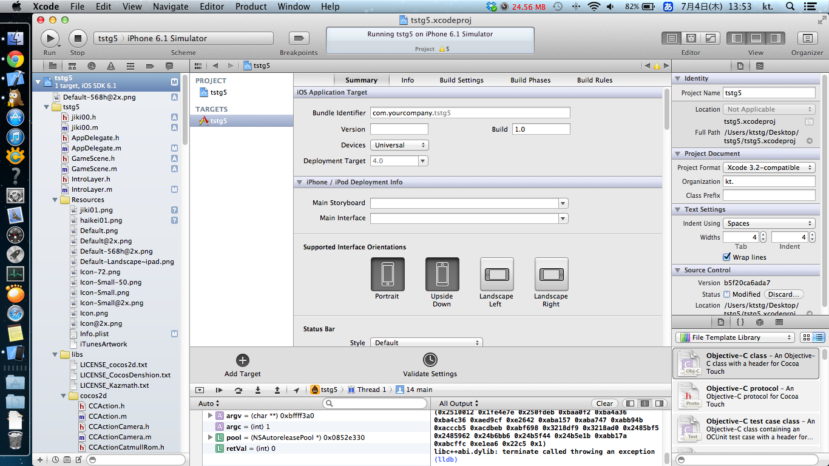The height and width of the screenshot is (466, 829).
Task: Click the Step Into debug icon
Action: click(x=258, y=390)
